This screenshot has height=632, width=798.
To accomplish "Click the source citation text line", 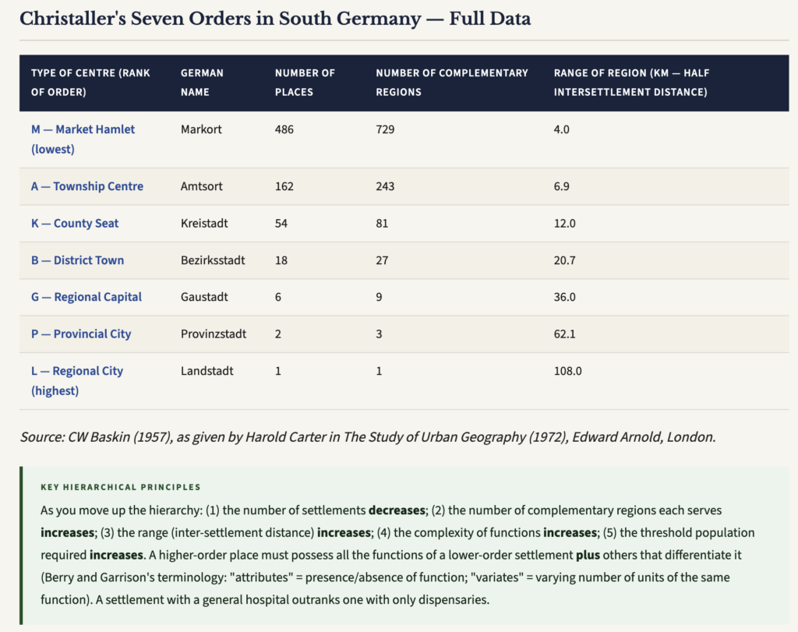I will 368,437.
